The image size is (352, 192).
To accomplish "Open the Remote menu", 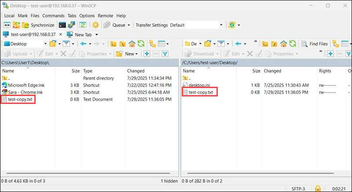I will click(x=105, y=16).
